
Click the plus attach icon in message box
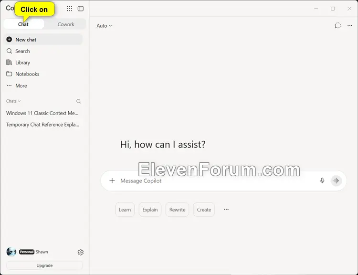click(x=112, y=180)
